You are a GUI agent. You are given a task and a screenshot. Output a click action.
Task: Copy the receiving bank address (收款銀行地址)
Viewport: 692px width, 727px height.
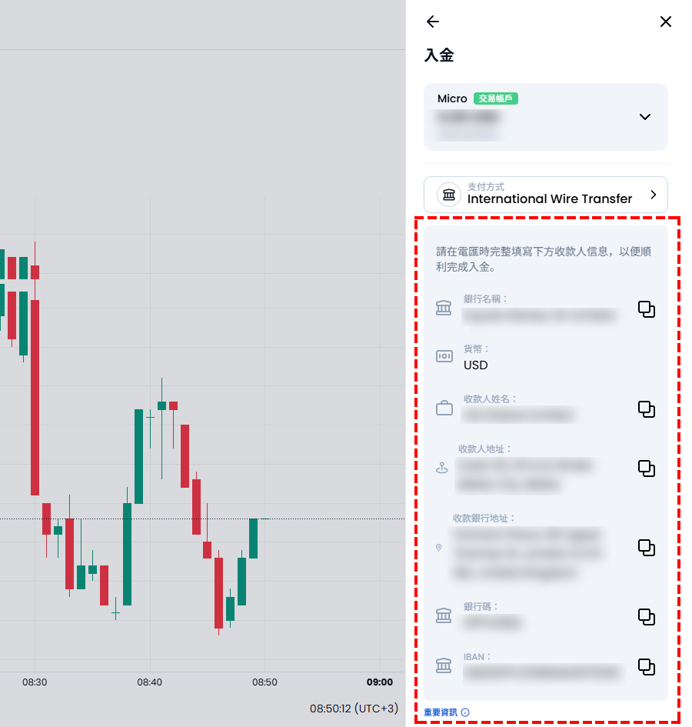coord(647,547)
